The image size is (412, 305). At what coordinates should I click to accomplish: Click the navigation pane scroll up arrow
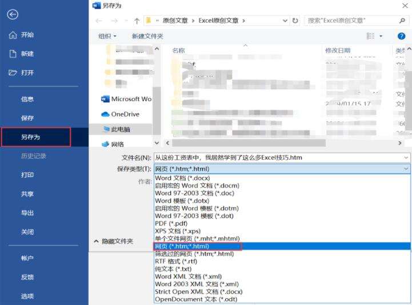point(157,49)
